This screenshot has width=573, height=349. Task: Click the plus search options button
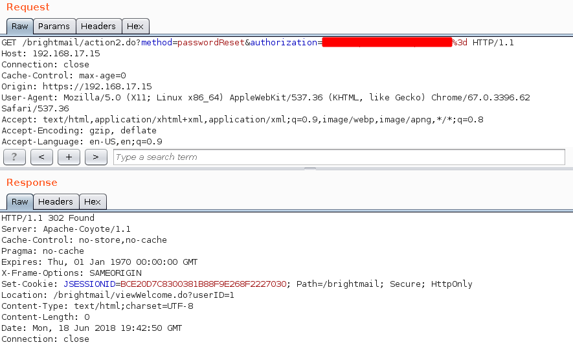point(69,157)
